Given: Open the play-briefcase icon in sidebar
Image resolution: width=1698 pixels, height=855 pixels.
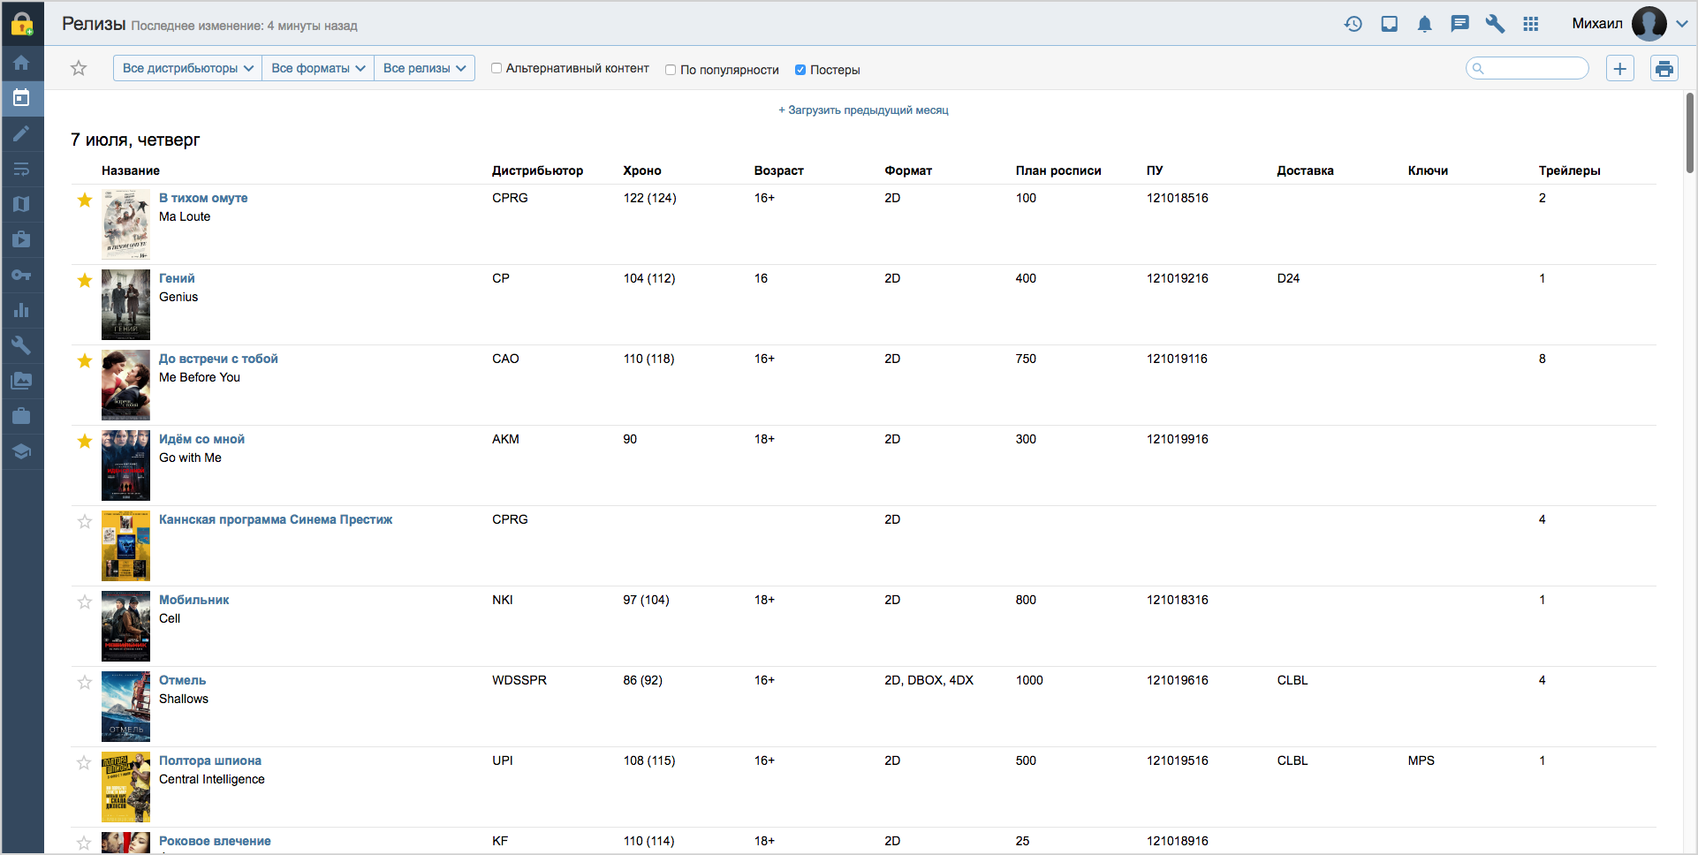Looking at the screenshot, I should pyautogui.click(x=21, y=239).
